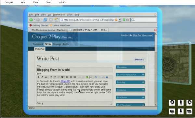
Task: Expand the Categories panel
Action: pos(130,90)
